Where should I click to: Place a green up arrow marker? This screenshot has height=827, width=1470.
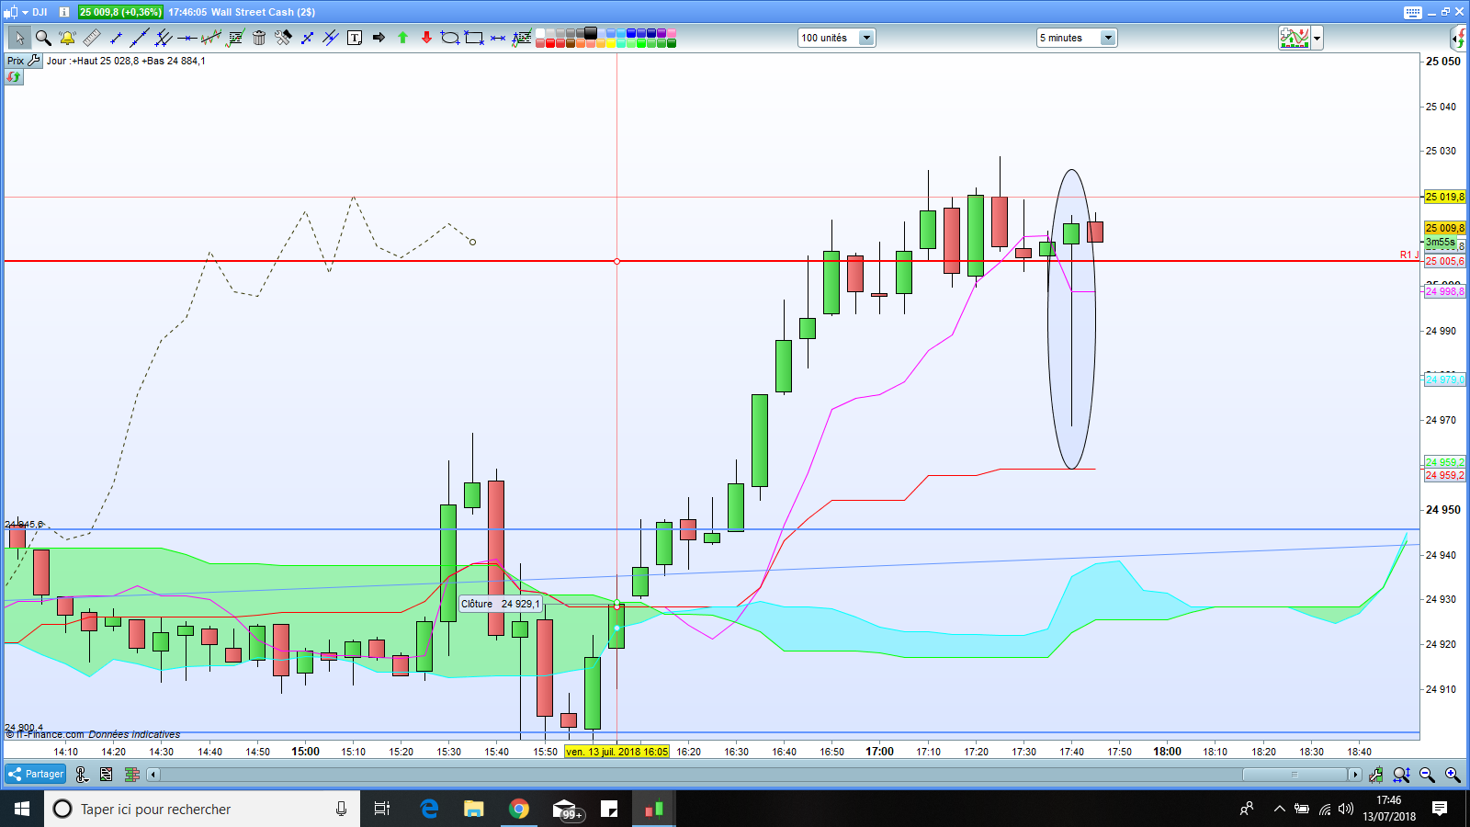pyautogui.click(x=402, y=38)
